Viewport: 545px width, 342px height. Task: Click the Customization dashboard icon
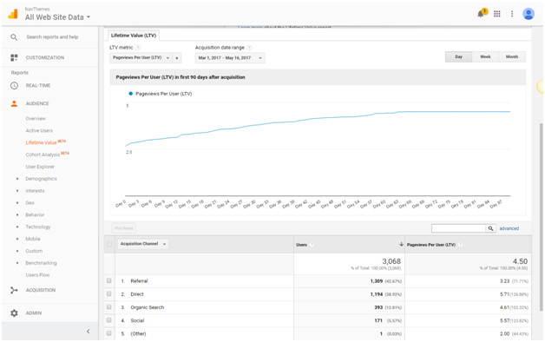click(x=14, y=57)
